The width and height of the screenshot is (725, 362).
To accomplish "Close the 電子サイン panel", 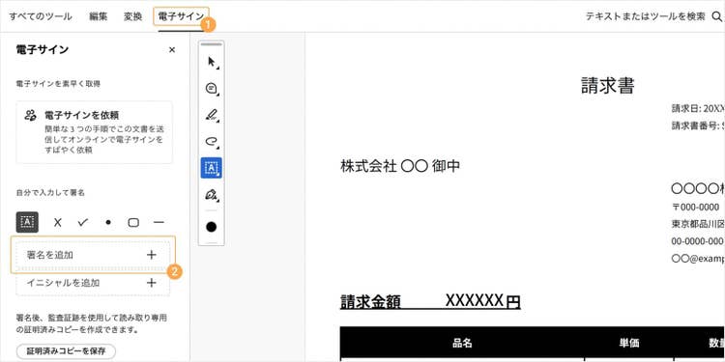I will [172, 50].
